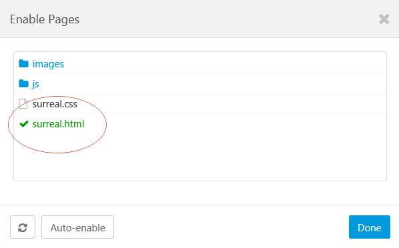Toggle the green checkmark beside surreal.html

pyautogui.click(x=24, y=124)
